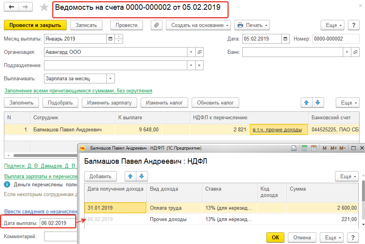
Task: Increase or decrease month with the stepper
Action: (x=118, y=39)
